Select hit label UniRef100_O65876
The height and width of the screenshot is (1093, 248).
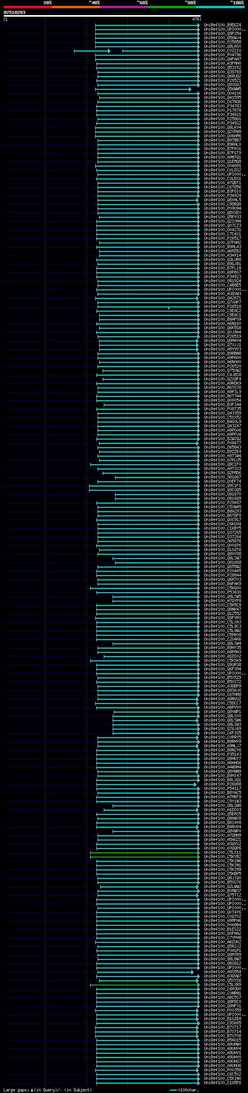[222, 541]
